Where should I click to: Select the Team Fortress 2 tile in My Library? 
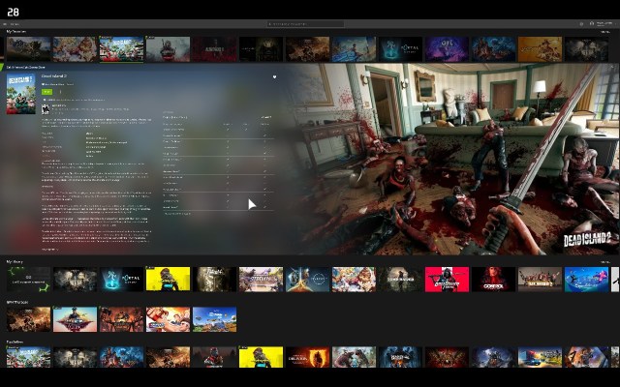[540, 280]
